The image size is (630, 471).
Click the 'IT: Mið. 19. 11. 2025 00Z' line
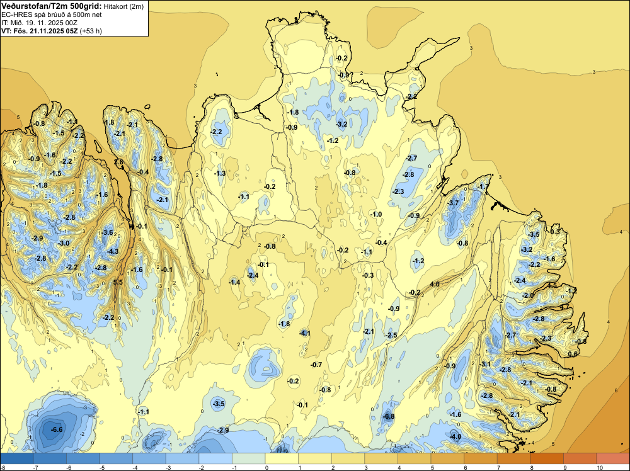pyautogui.click(x=39, y=23)
